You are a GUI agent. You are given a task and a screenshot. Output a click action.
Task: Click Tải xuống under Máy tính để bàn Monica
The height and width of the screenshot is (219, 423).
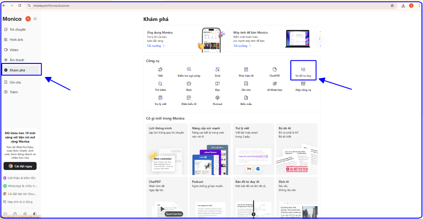242,46
